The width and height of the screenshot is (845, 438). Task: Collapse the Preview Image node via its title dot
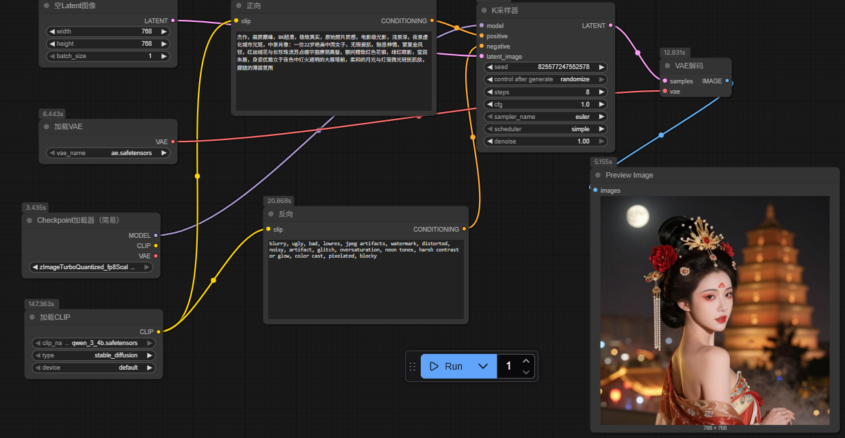[x=598, y=175]
